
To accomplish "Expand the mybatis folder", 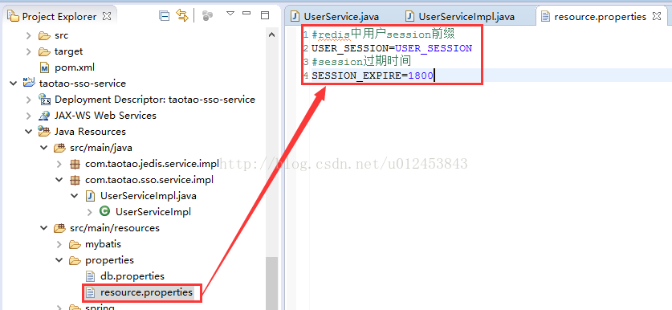I will (x=59, y=244).
